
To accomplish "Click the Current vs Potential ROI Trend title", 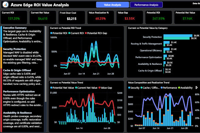I will 65,28.
